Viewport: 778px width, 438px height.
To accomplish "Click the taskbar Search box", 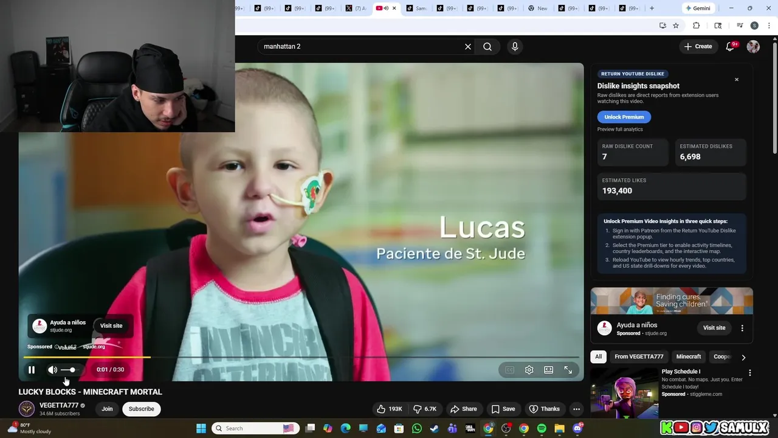I will coord(255,428).
